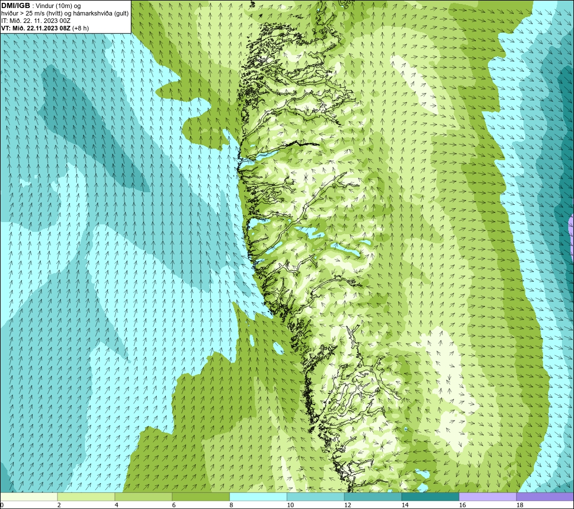Click the darker teal 12–14 m/s legend swatch
The height and width of the screenshot is (509, 574).
tap(373, 496)
